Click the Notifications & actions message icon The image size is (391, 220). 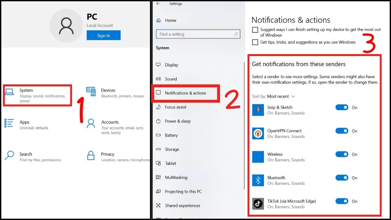click(158, 93)
